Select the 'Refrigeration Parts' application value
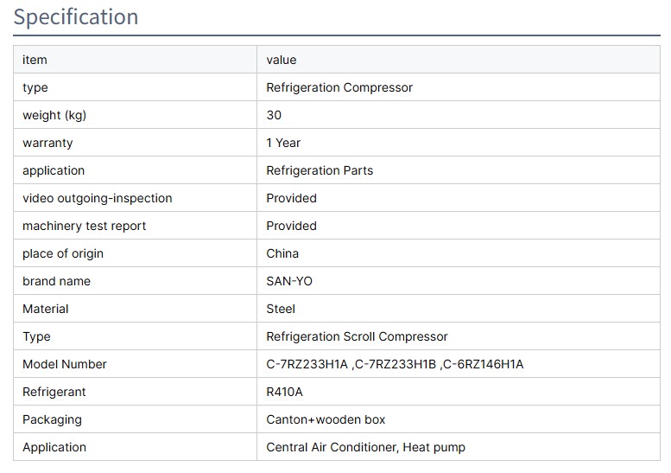This screenshot has width=671, height=473. point(320,170)
